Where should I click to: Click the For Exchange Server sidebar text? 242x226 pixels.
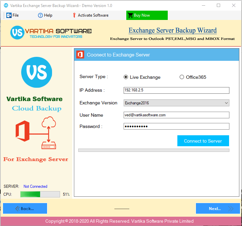[x=36, y=159]
